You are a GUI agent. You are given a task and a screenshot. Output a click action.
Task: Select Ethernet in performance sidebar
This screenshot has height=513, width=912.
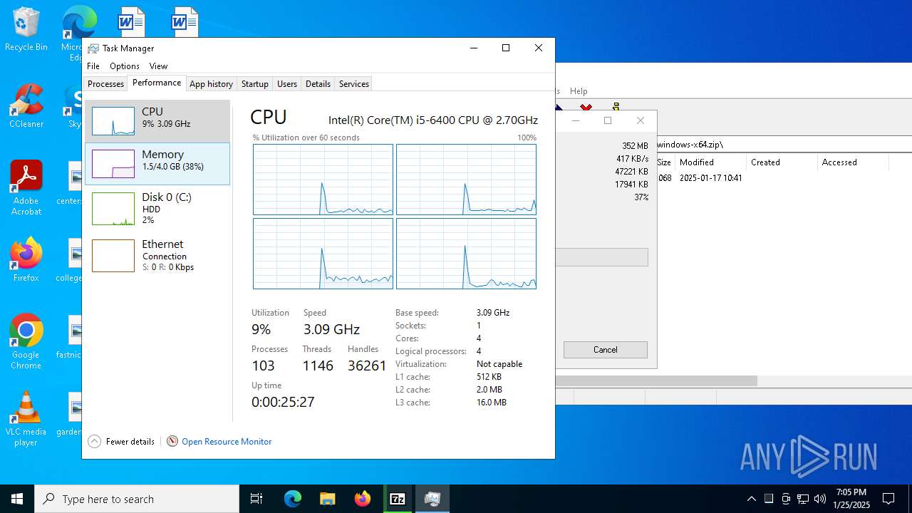pyautogui.click(x=157, y=255)
